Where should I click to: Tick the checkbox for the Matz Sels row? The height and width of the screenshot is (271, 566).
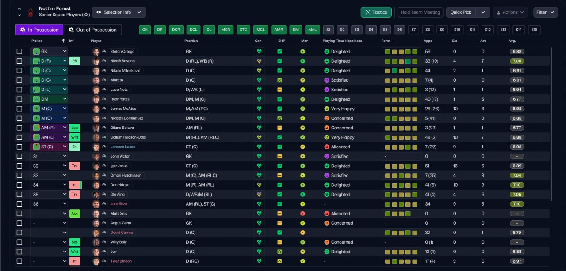(19, 214)
